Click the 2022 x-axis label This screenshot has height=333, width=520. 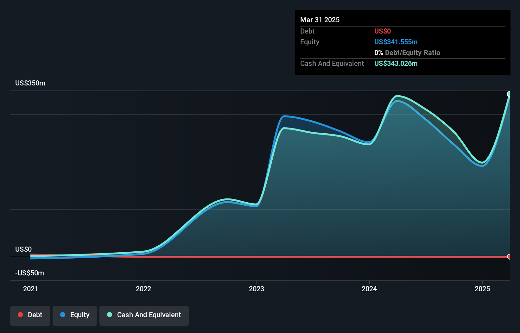pos(143,289)
